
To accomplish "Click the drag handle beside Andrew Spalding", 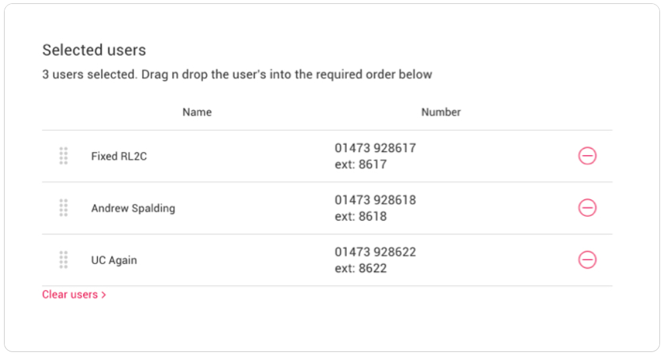I will [x=63, y=208].
